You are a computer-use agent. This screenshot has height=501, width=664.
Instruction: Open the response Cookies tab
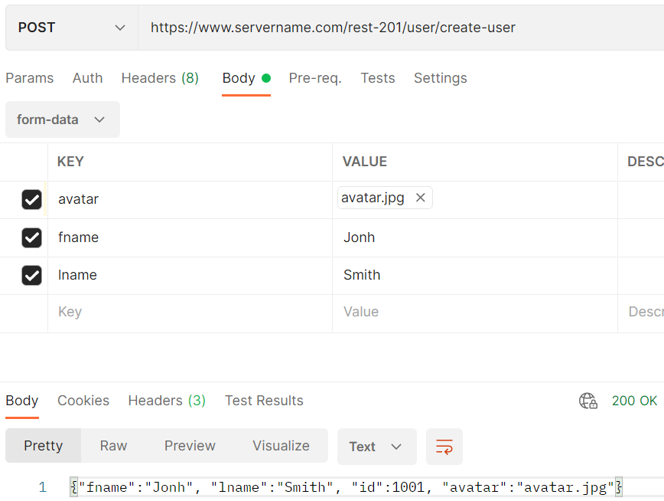click(83, 401)
